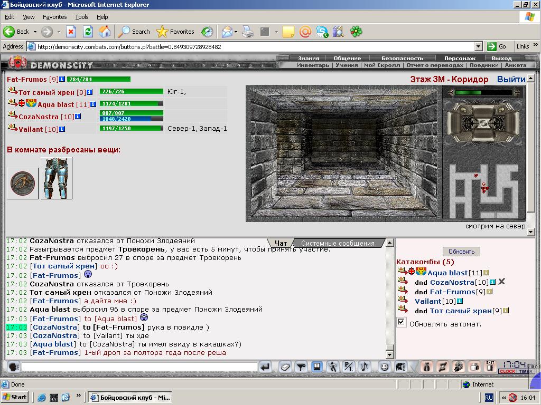Open the Edit menu

click(x=10, y=16)
